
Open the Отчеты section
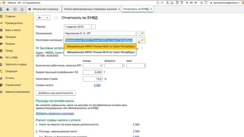click(10, 78)
